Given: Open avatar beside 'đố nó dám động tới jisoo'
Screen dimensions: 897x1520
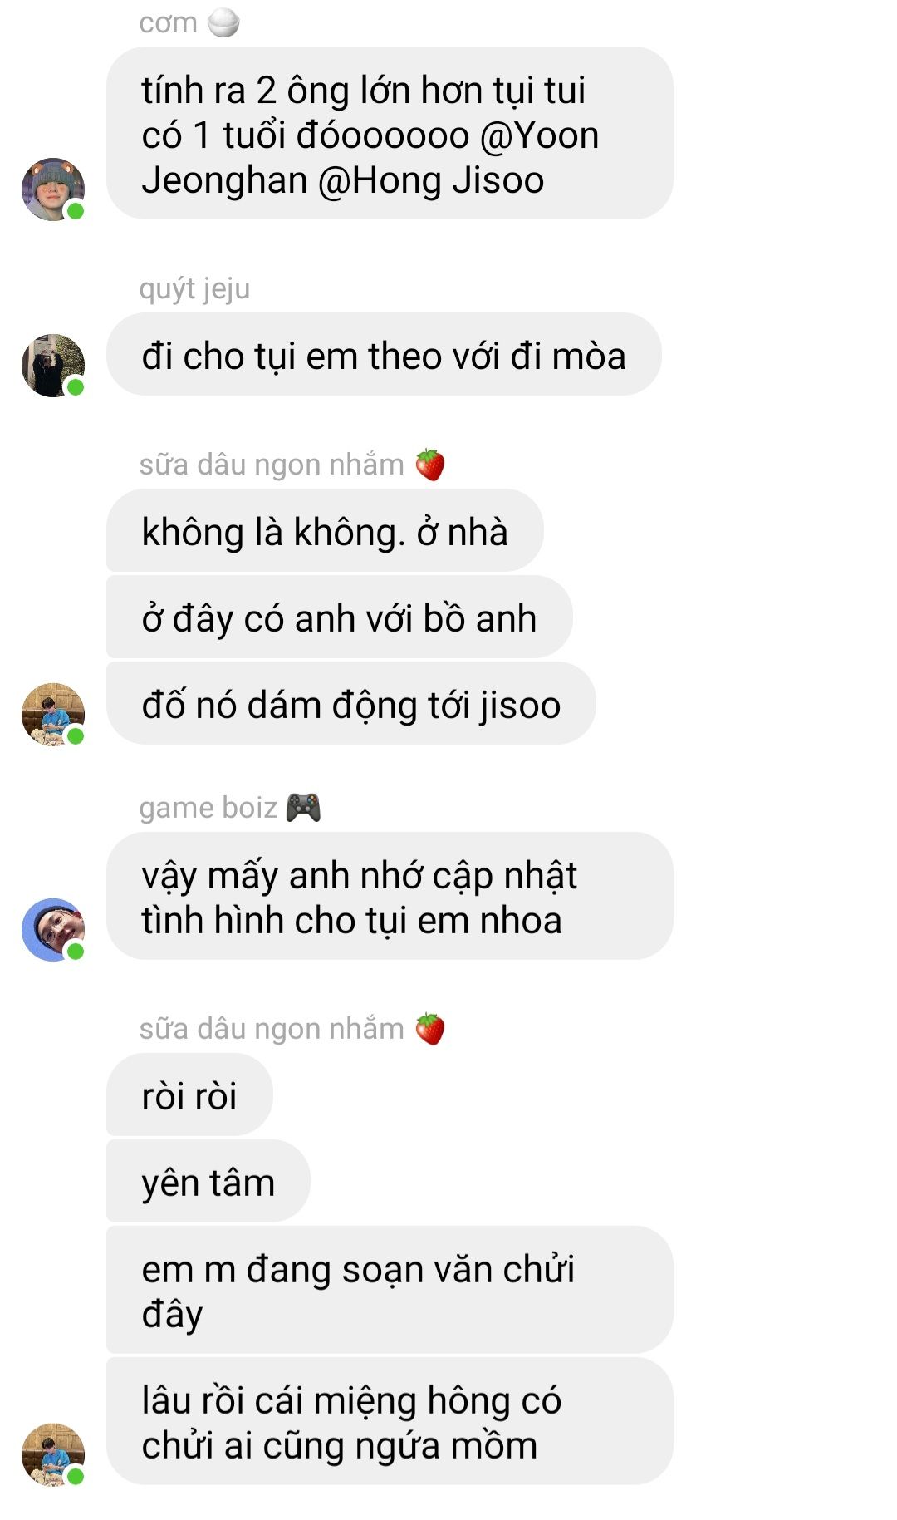Looking at the screenshot, I should [x=53, y=715].
